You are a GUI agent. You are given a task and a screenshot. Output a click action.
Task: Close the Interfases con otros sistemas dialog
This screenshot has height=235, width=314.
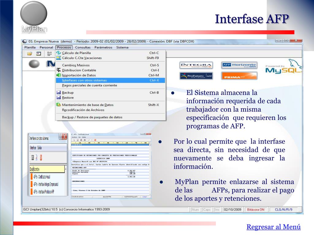tap(64, 136)
